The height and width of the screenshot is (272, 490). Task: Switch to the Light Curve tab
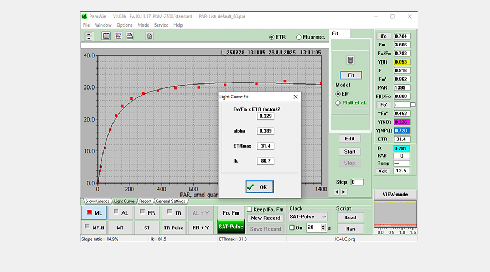[124, 201]
